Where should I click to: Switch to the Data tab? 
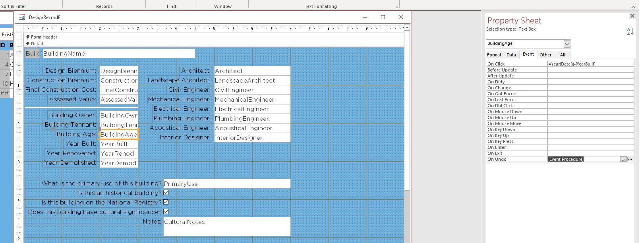[x=511, y=55]
